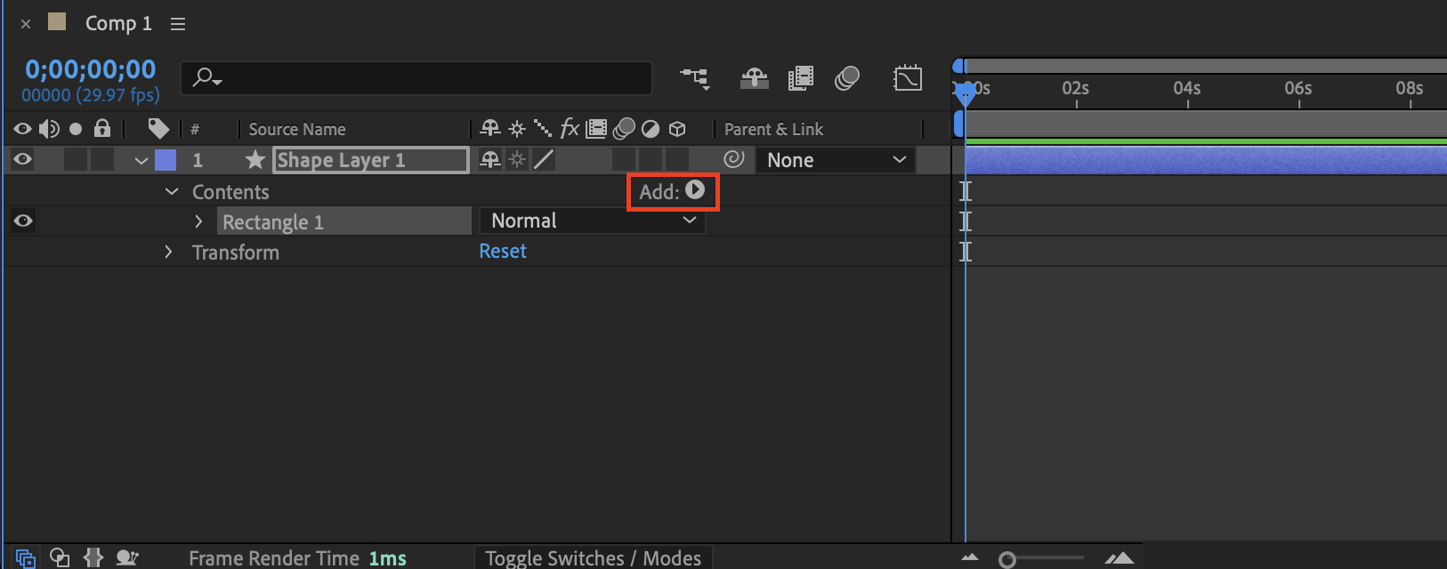
Task: Click the blue current time indicator
Action: pos(965,92)
